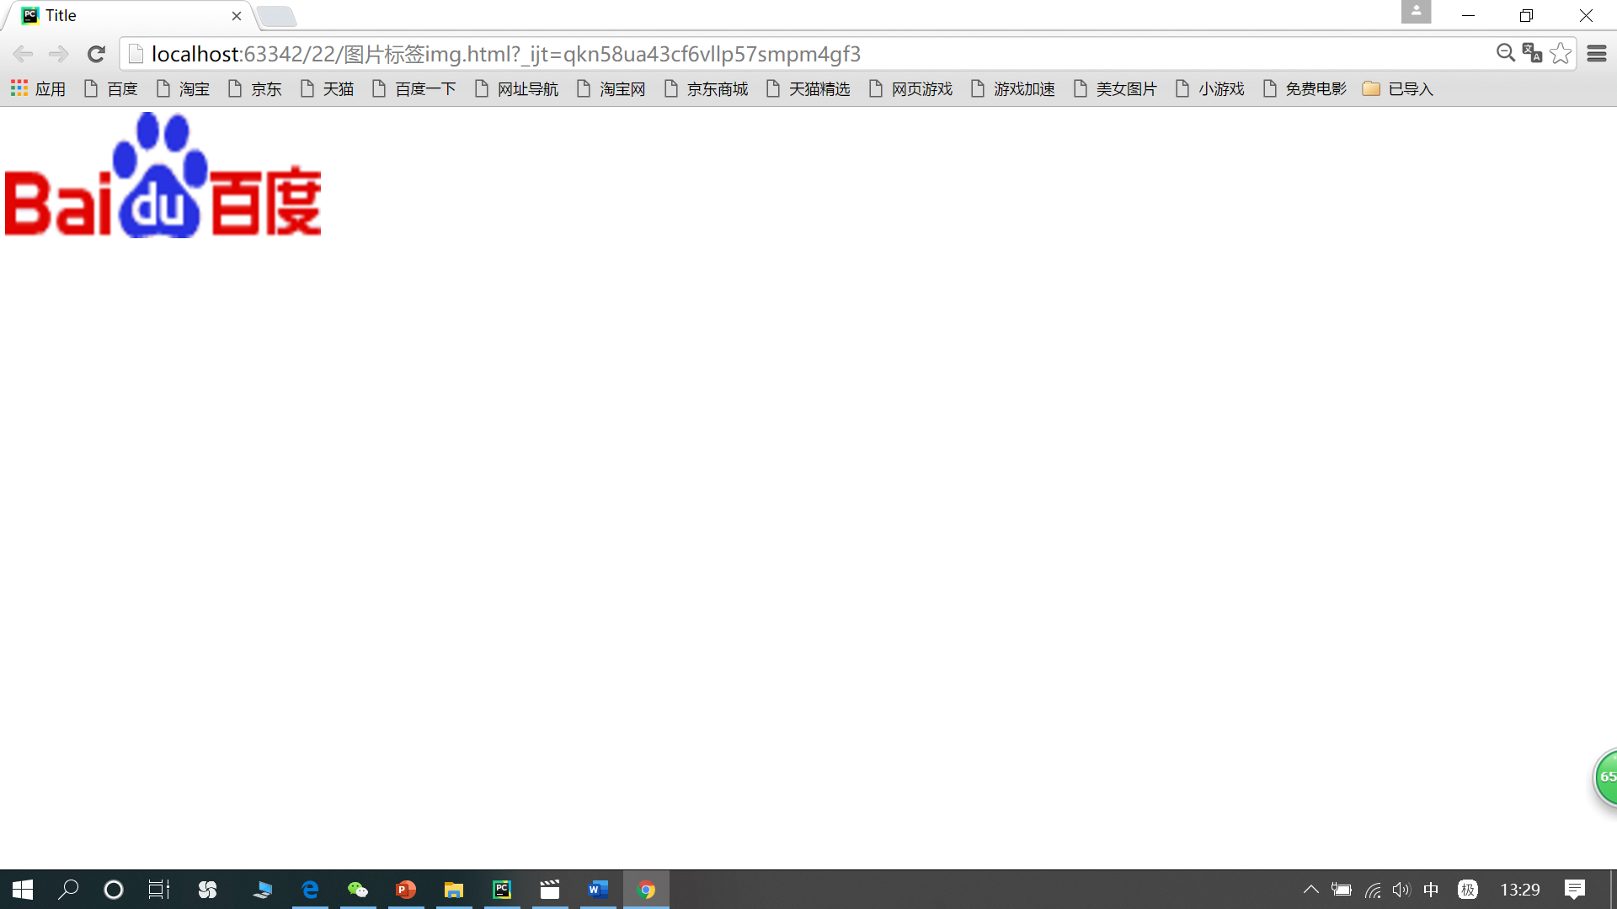1617x909 pixels.
Task: Open the Chrome hamburger menu
Action: 1596,54
